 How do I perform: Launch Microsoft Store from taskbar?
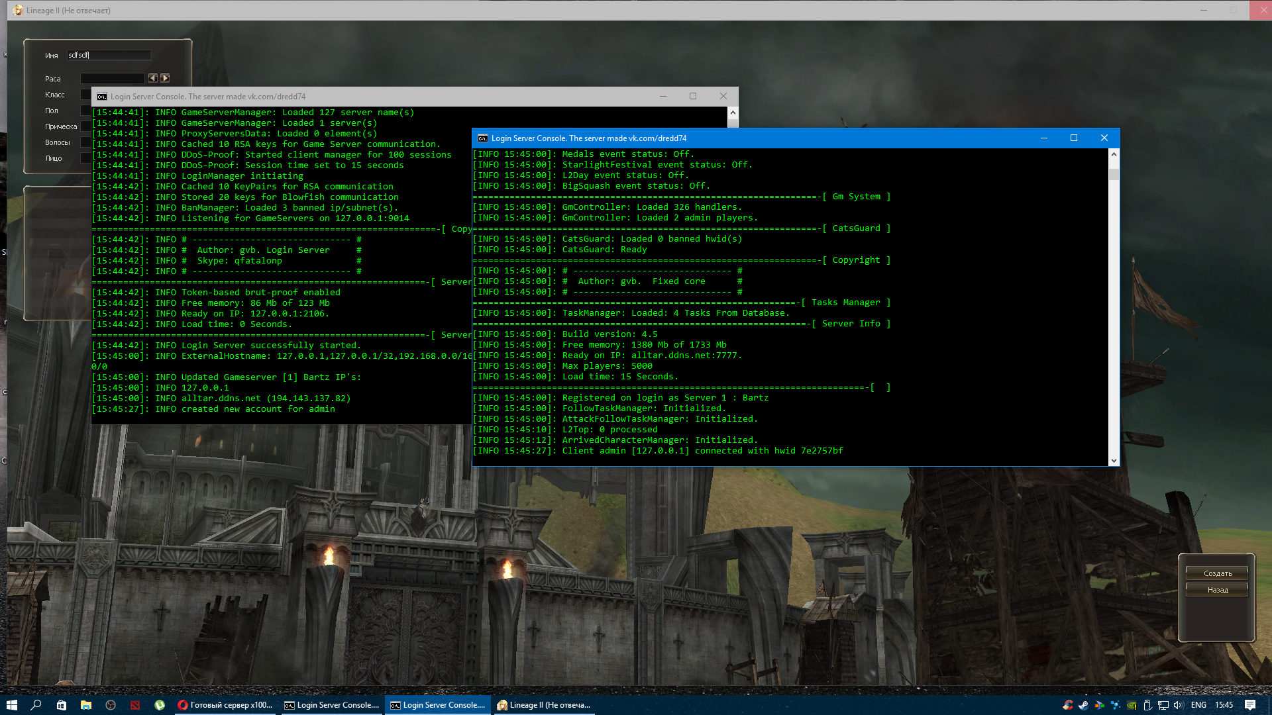coord(61,705)
